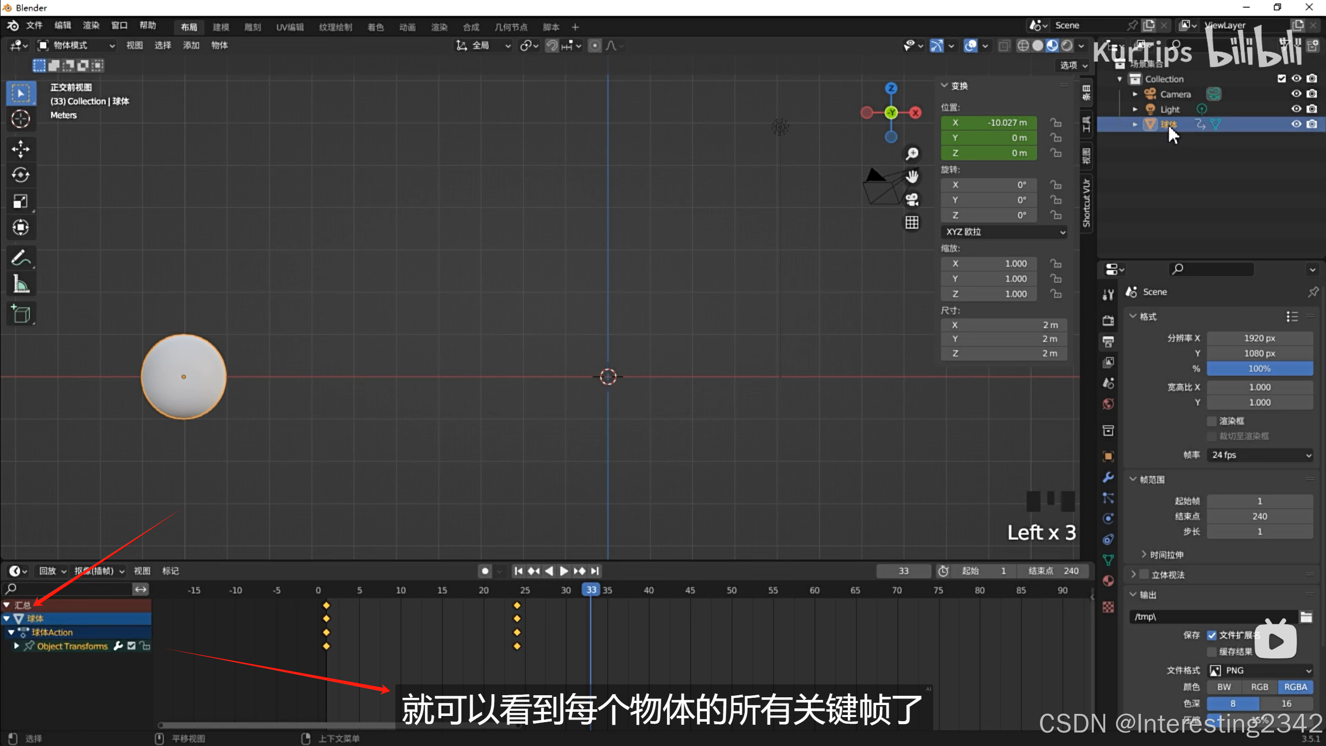
Task: Open the 24 fps frame rate dropdown
Action: [x=1260, y=455]
